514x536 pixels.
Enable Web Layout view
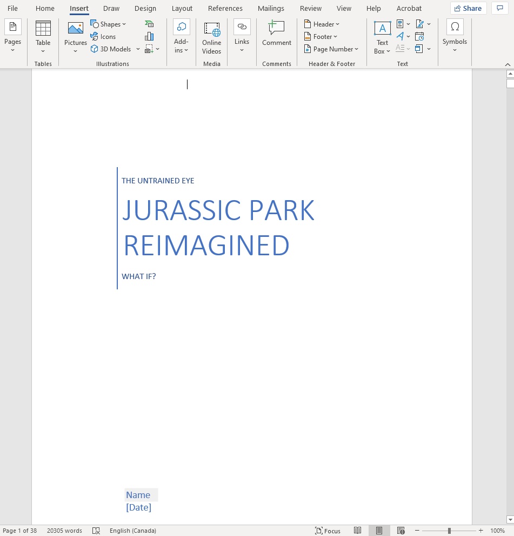point(400,531)
